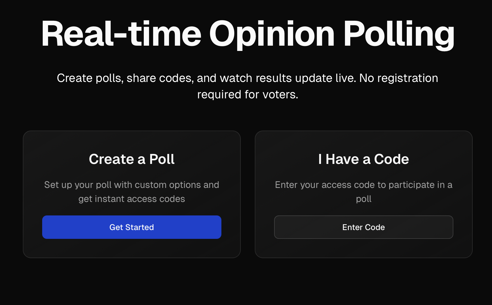Image resolution: width=492 pixels, height=305 pixels.
Task: Click the Real-time Opinion Polling title
Action: (247, 34)
